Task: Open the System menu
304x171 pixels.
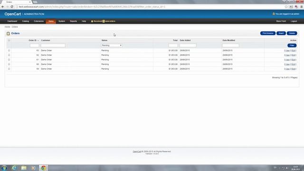Action: coord(62,21)
